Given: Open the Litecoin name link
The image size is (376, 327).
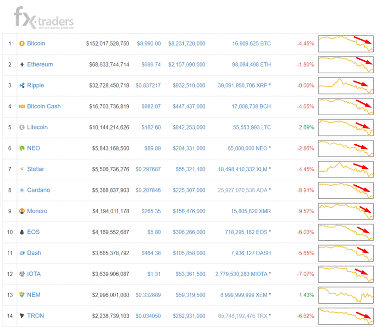Looking at the screenshot, I should [38, 127].
